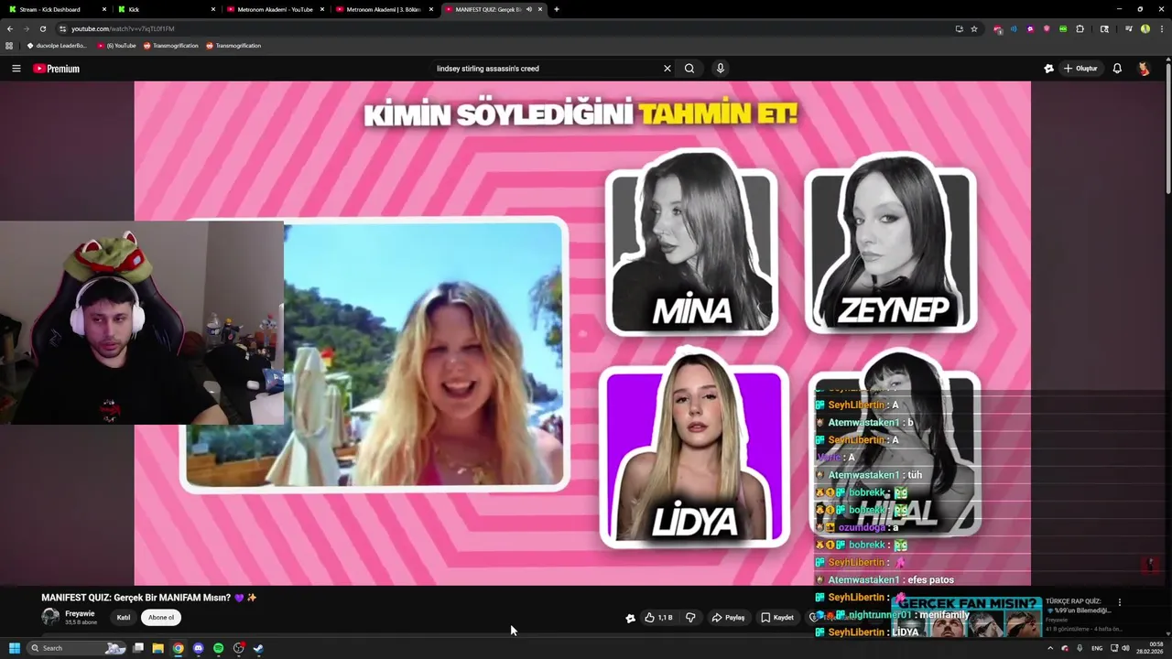Click the page vertical scrollbar
Image resolution: width=1172 pixels, height=659 pixels.
pos(1168,128)
